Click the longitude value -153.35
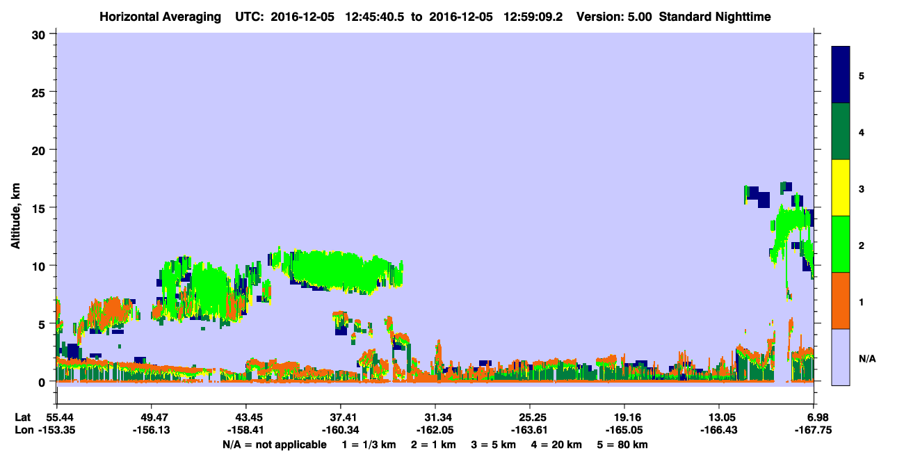The image size is (904, 464). pyautogui.click(x=56, y=430)
